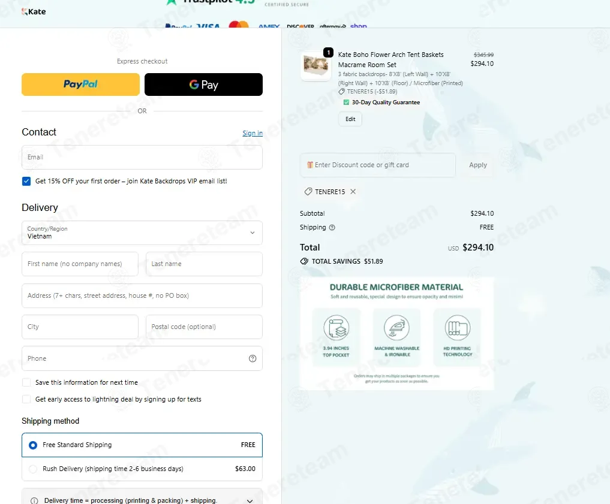Click the gift icon in discount field
Screen dimensions: 610x504
[x=310, y=165]
